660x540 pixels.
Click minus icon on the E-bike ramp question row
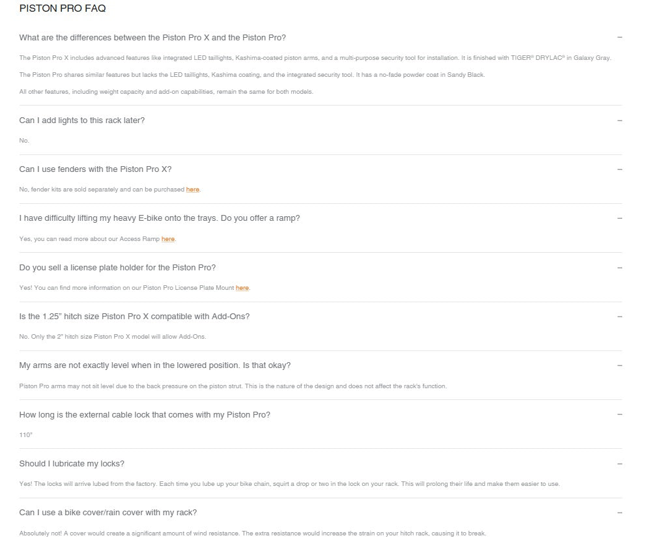coord(619,218)
